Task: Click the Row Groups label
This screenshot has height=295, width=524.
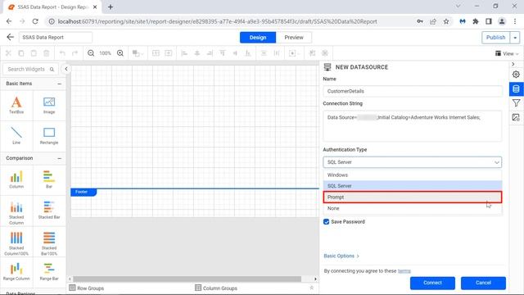Action: 91,288
